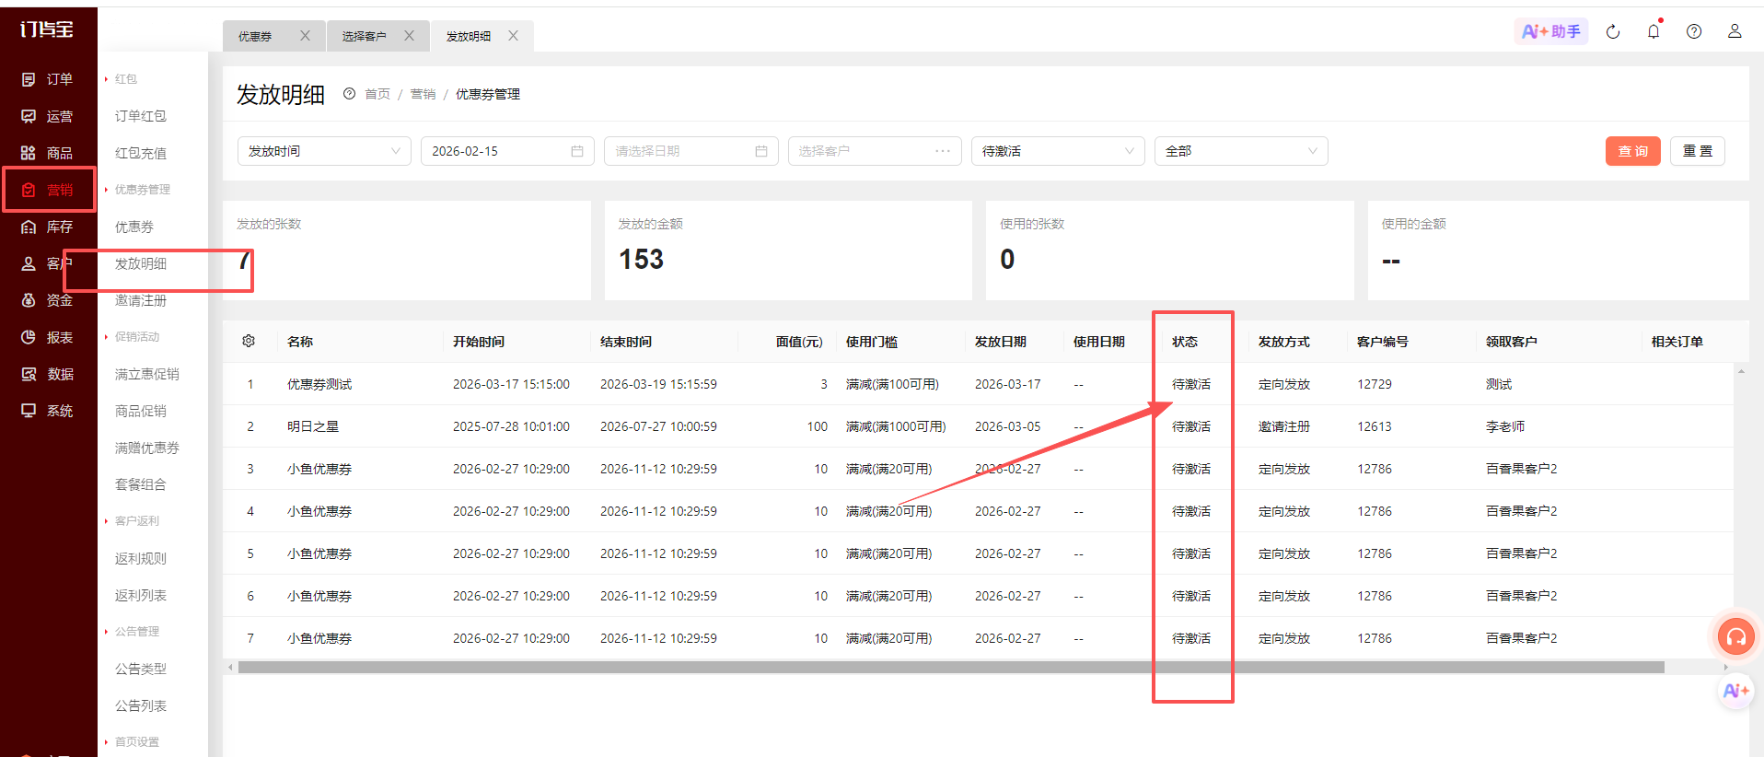The image size is (1764, 757).
Task: Click the refresh icon in top bar
Action: [x=1613, y=32]
